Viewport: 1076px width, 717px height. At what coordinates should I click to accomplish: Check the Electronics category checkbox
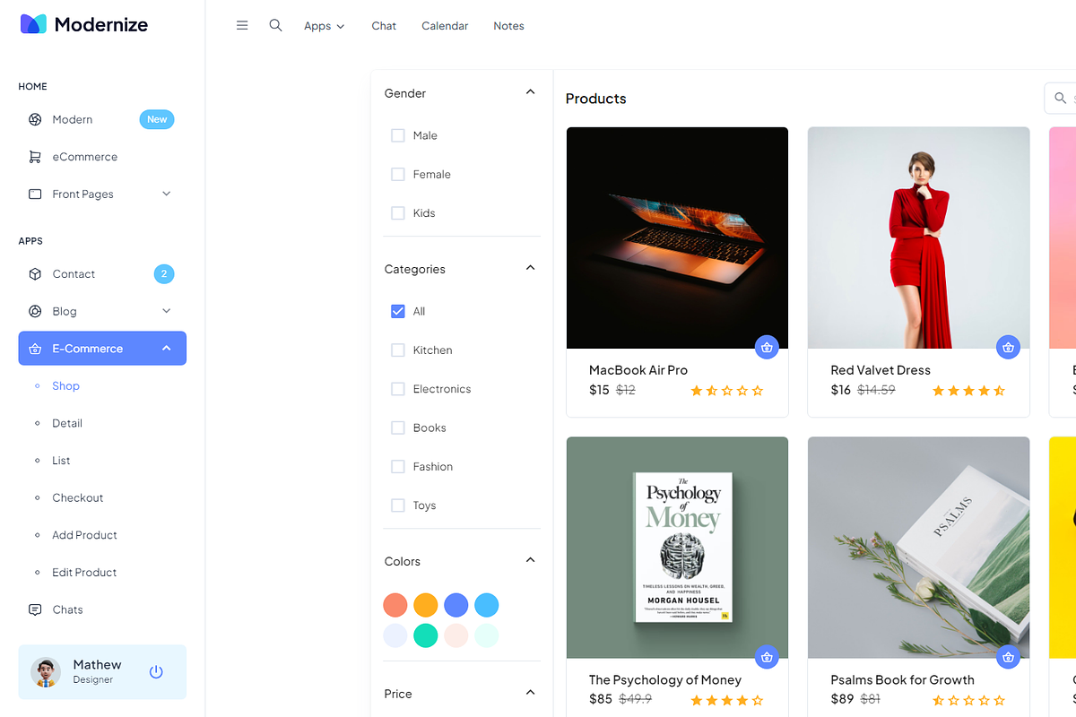[x=398, y=389]
